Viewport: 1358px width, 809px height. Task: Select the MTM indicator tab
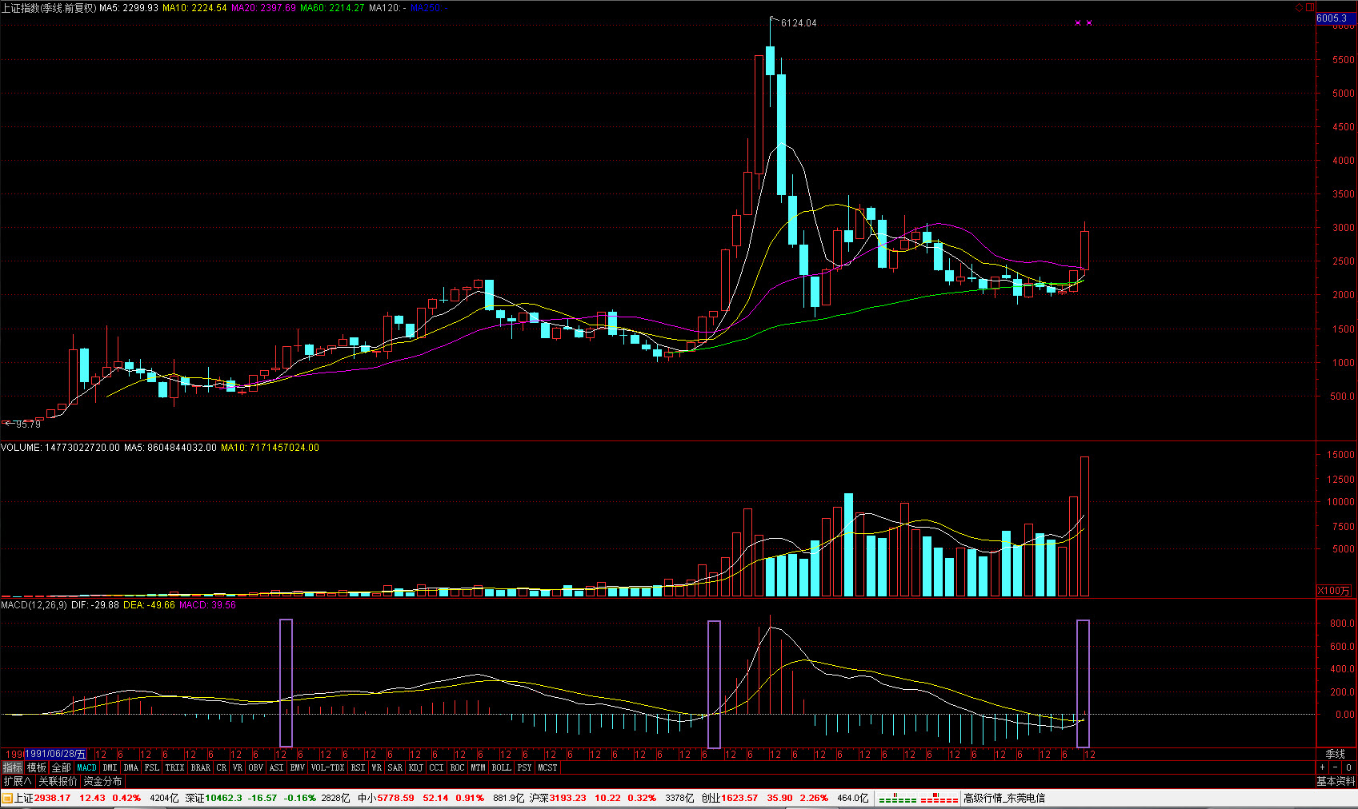[x=479, y=767]
